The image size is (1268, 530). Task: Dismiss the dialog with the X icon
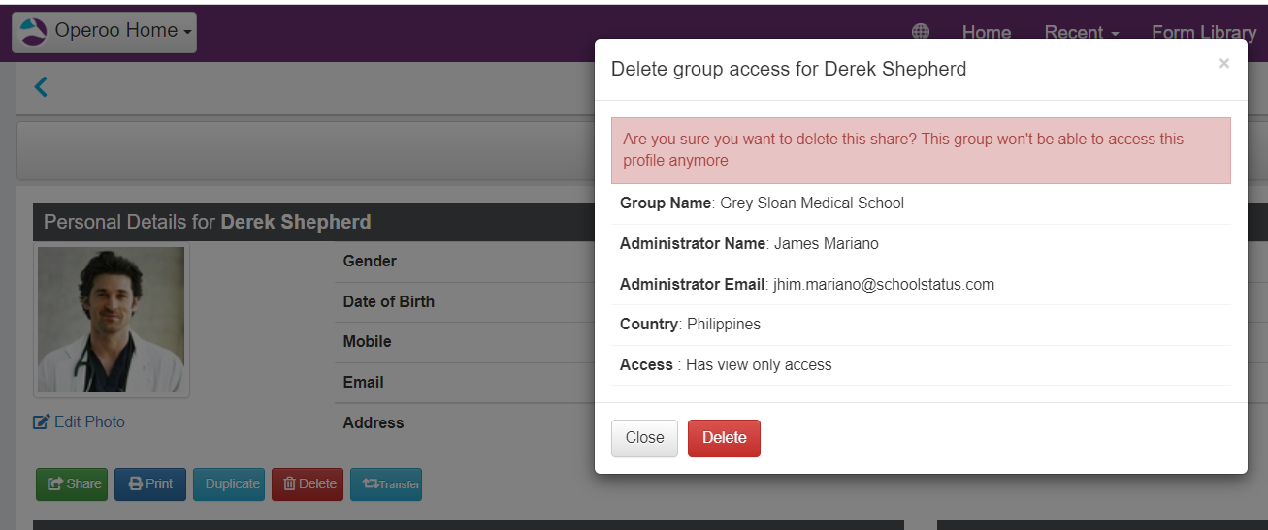(1223, 64)
